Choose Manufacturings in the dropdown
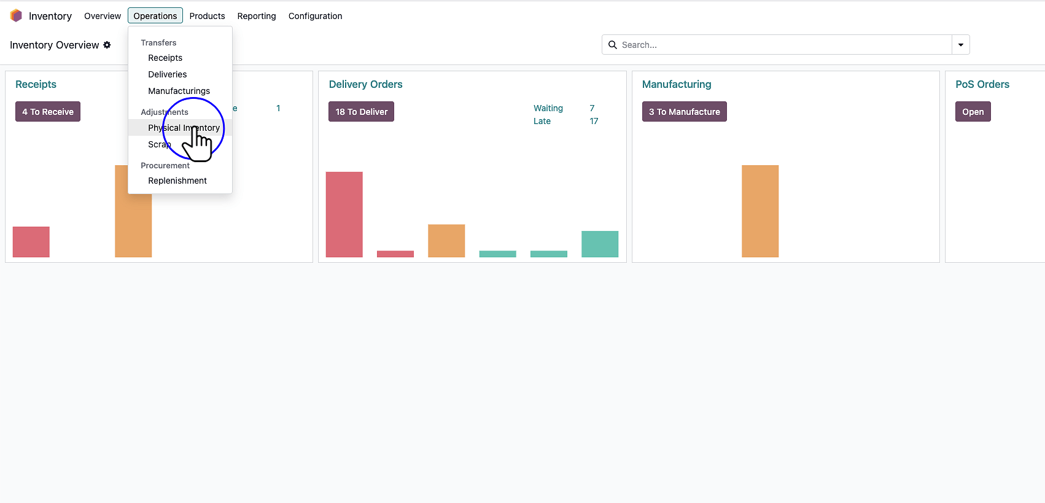The height and width of the screenshot is (503, 1045). tap(179, 91)
